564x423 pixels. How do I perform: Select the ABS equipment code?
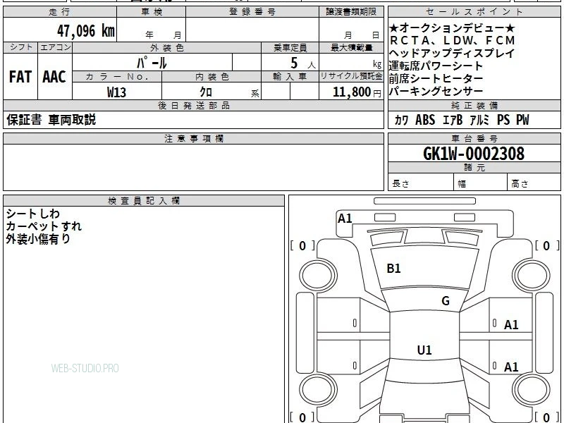[425, 120]
